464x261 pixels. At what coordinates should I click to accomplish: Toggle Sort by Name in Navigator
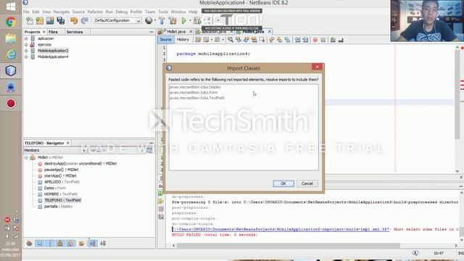click(x=92, y=244)
